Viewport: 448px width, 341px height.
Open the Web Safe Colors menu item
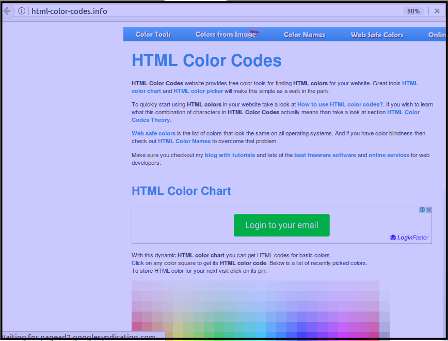tap(377, 35)
